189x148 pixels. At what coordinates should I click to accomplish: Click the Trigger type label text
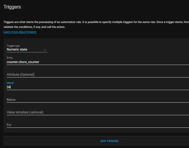(13, 46)
